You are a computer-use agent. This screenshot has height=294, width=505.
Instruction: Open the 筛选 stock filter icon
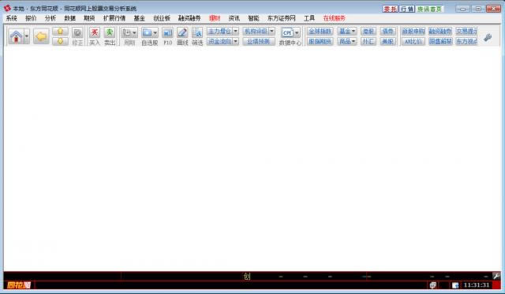click(197, 32)
